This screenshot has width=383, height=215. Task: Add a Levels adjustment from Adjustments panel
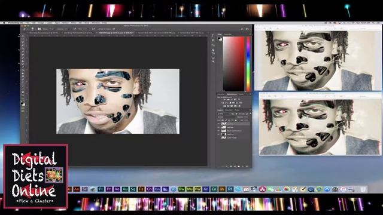[x=228, y=100]
